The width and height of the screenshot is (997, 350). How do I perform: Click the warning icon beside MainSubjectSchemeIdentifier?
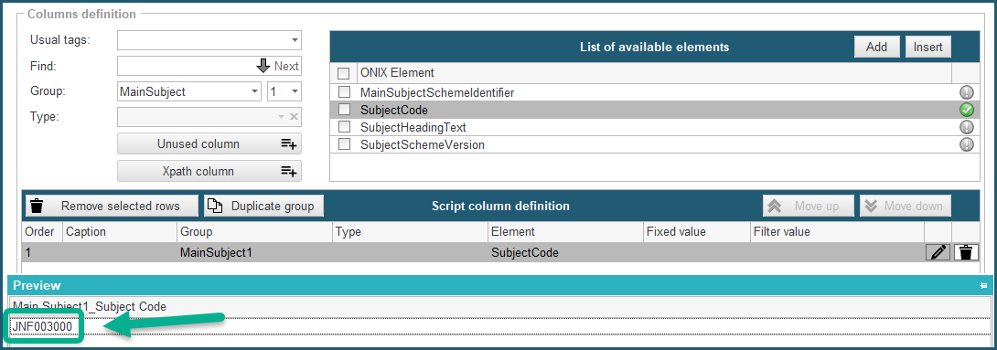(x=967, y=92)
